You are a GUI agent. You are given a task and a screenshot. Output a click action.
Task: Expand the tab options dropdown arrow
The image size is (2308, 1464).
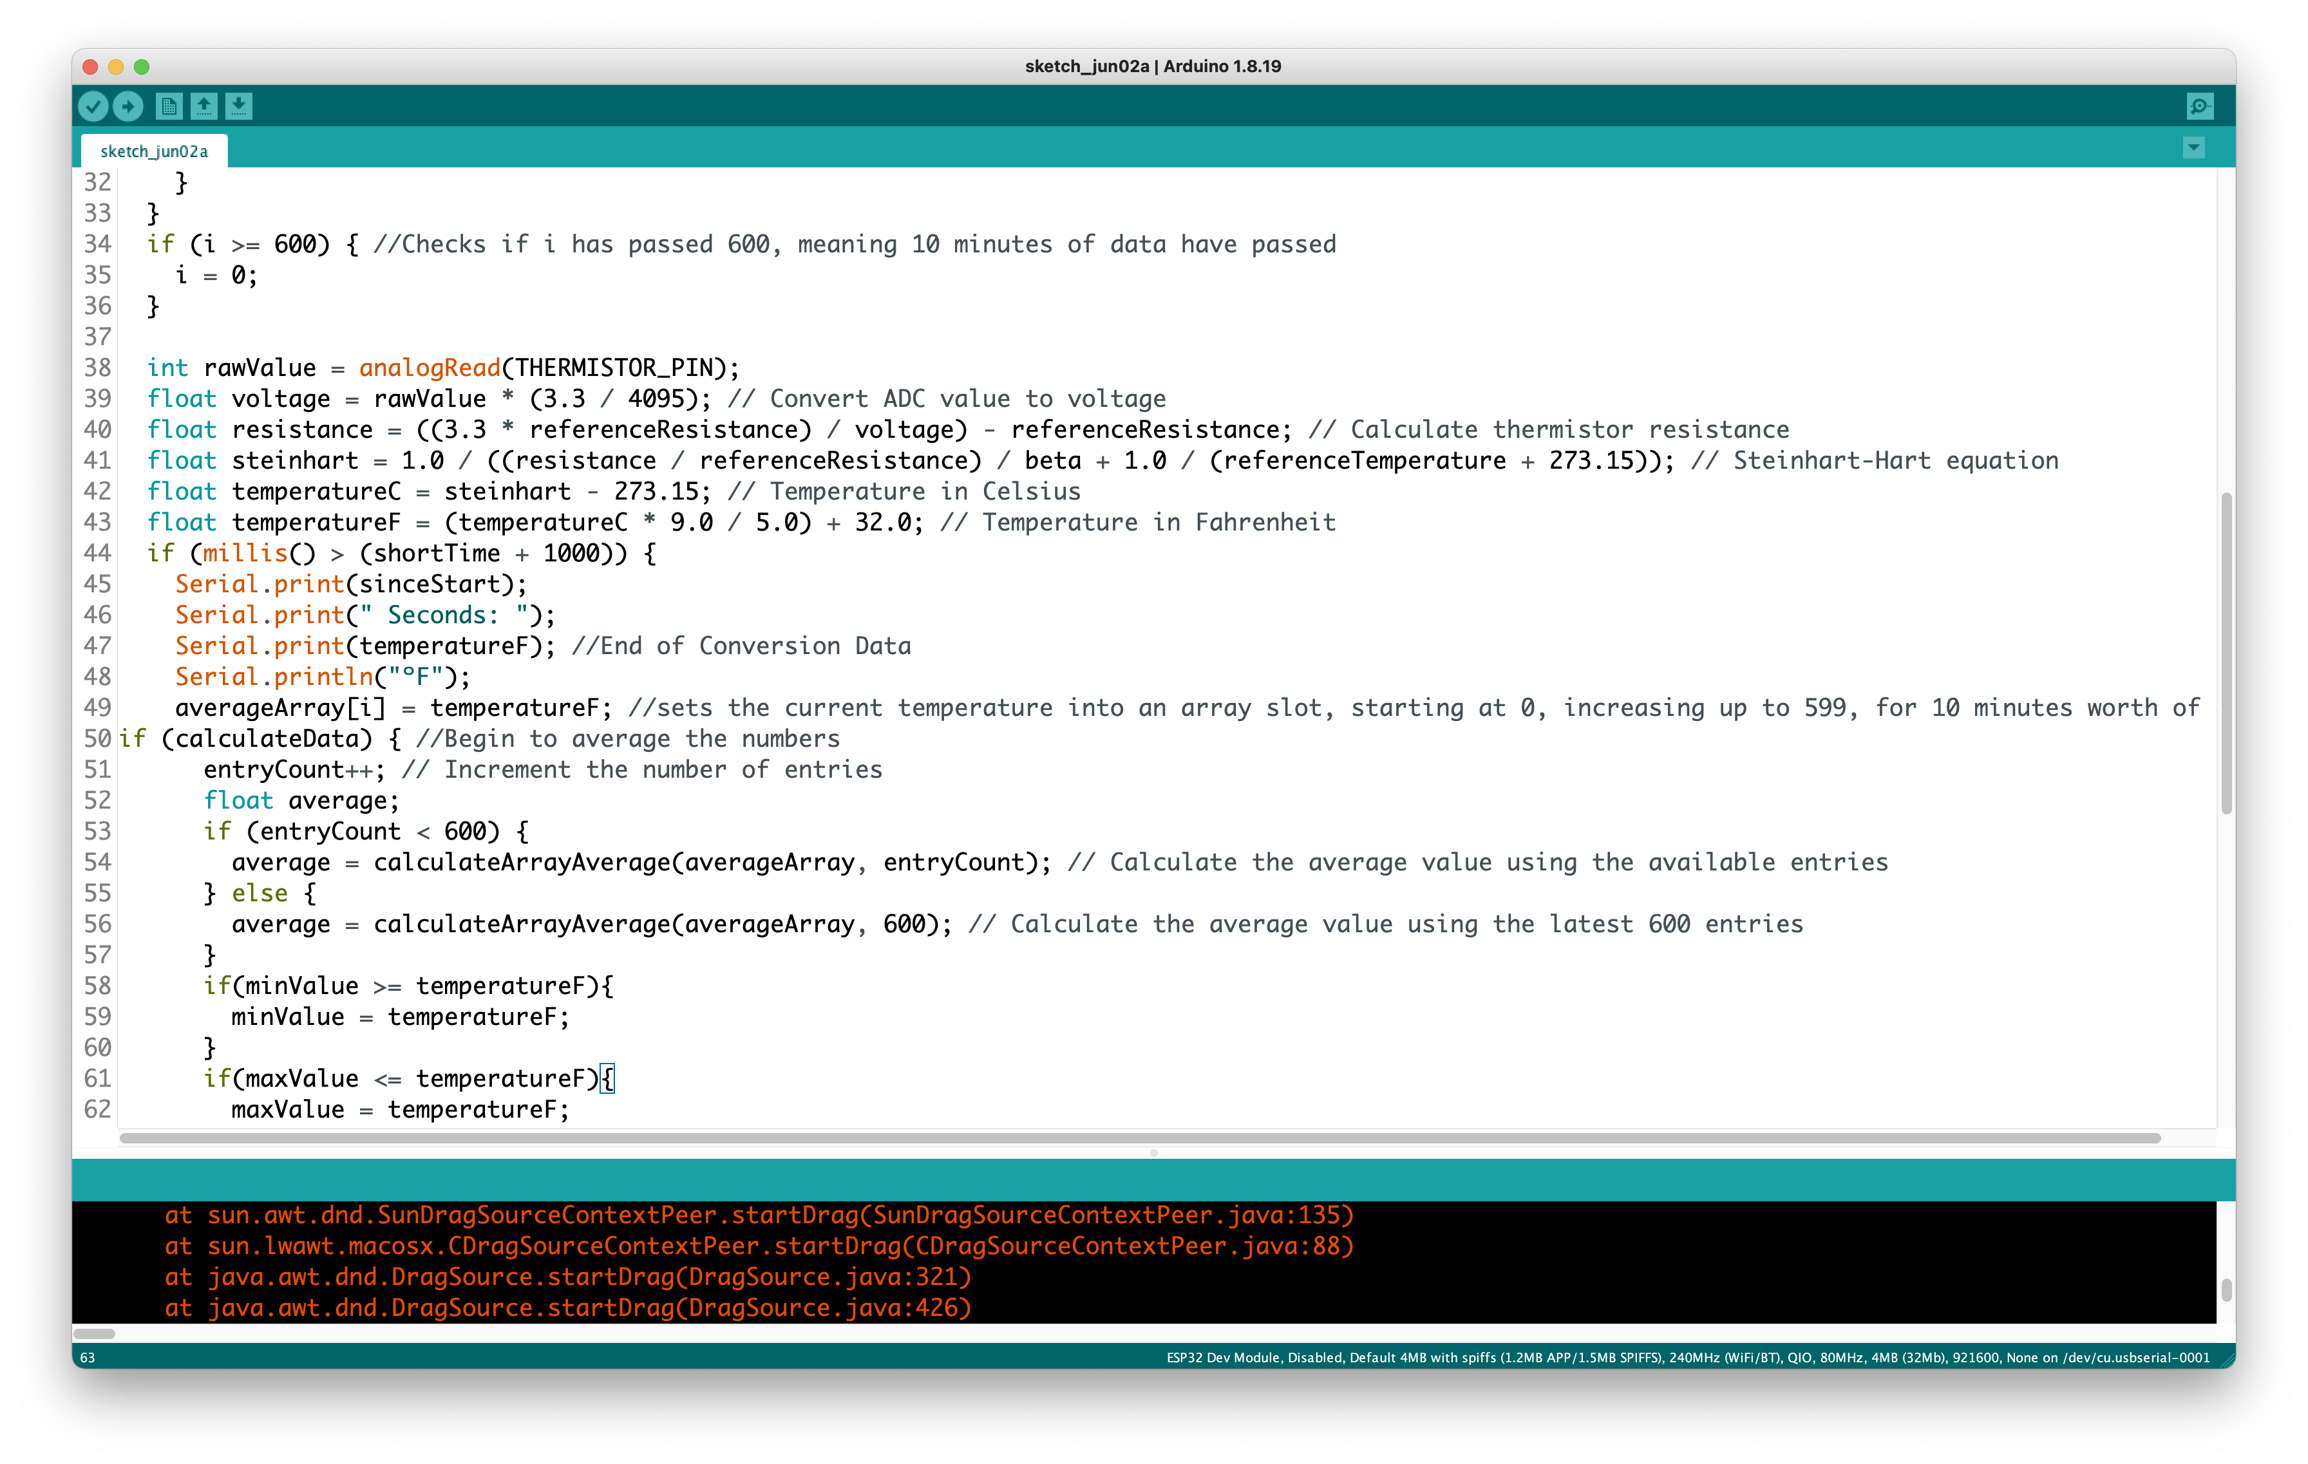2193,147
